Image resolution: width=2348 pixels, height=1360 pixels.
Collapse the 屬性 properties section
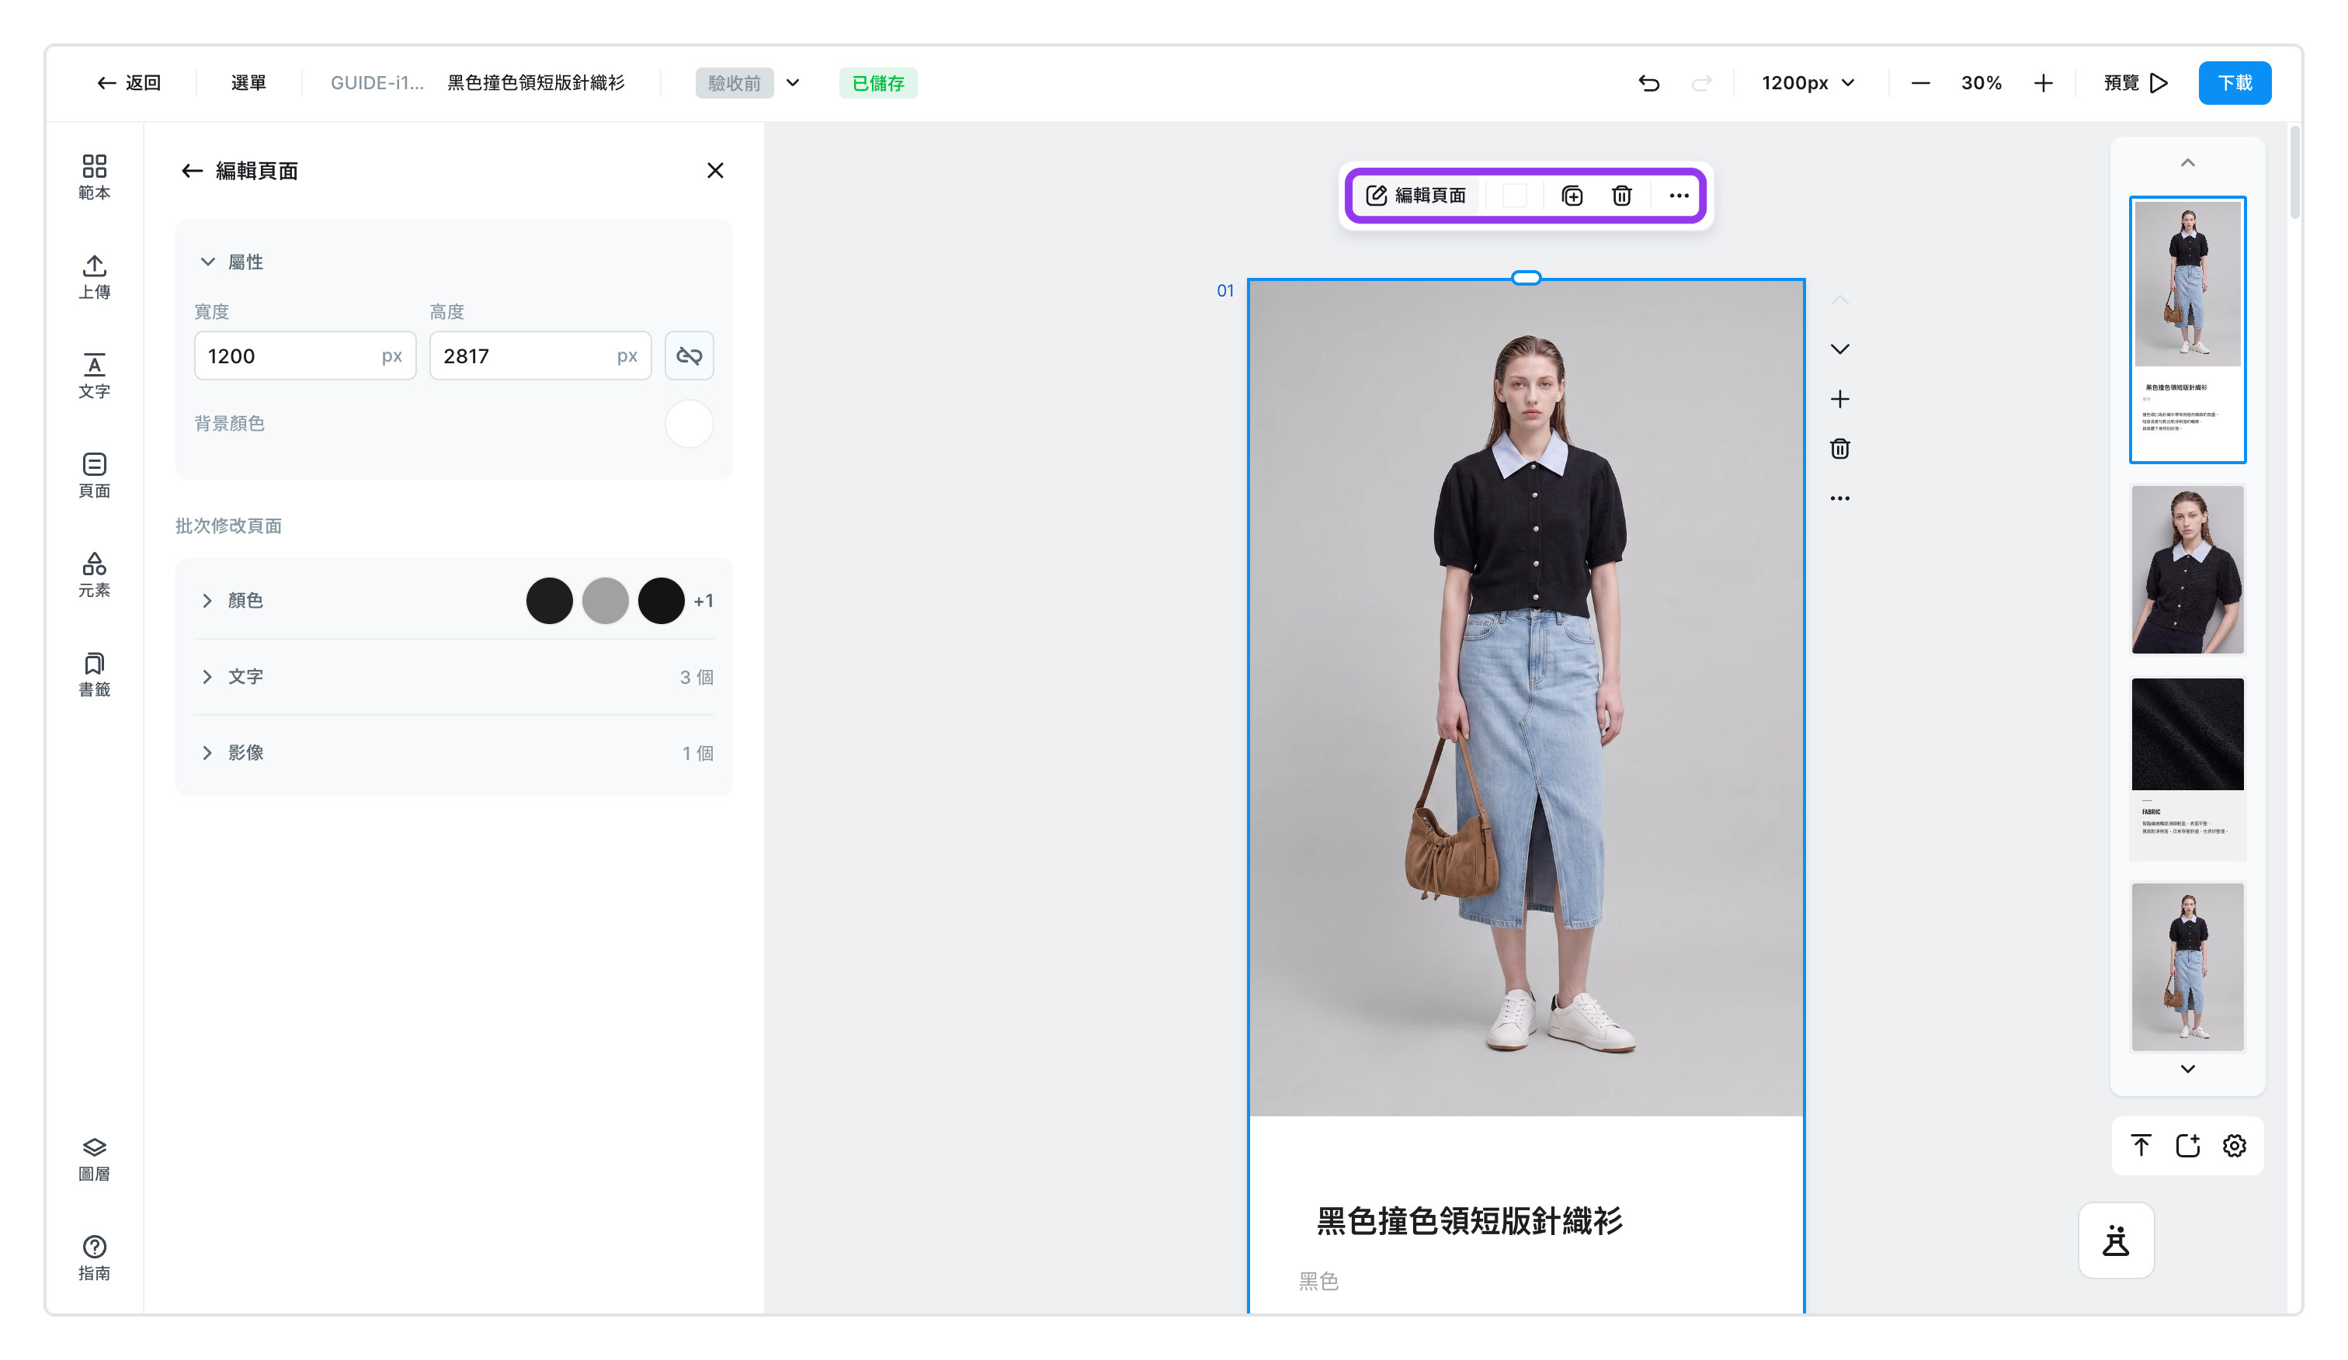point(208,262)
